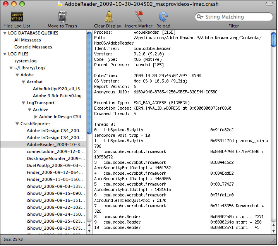
Task: Collapse the CrashReporter folder
Action: (x=17, y=124)
